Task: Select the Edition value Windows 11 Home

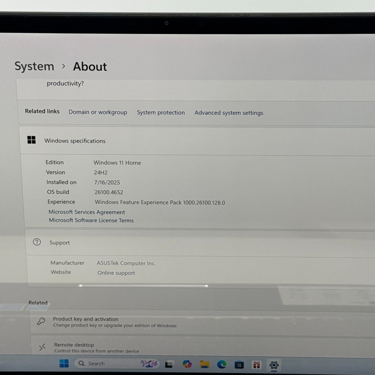Action: click(x=117, y=163)
